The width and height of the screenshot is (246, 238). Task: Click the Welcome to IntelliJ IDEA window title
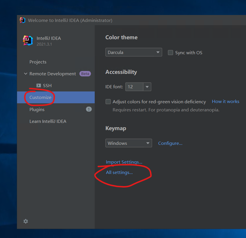click(x=70, y=20)
